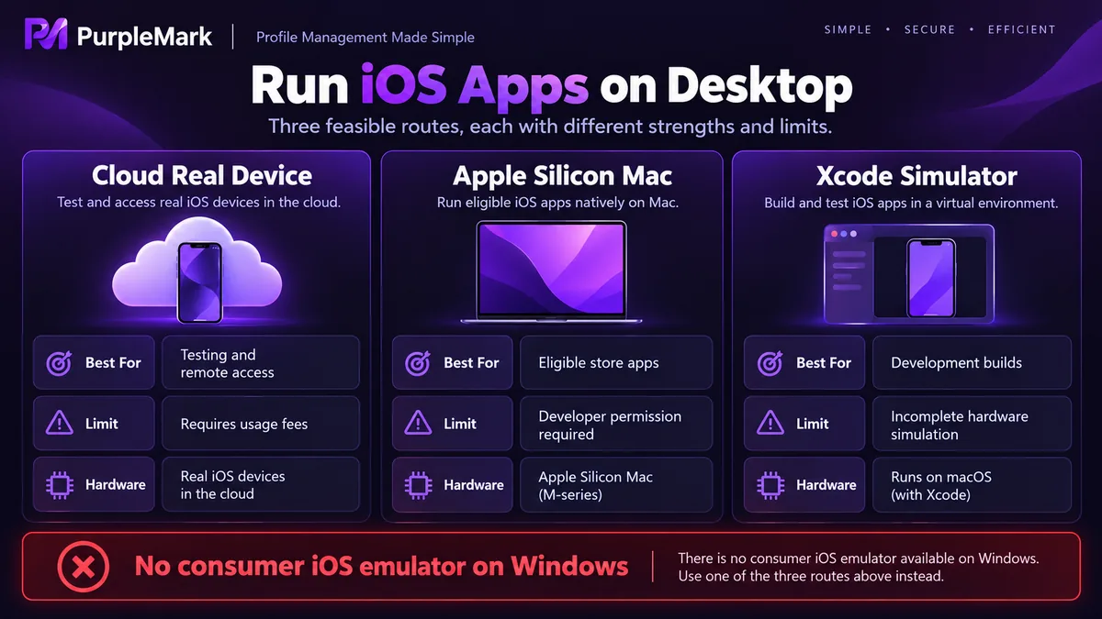Click 'Testing and remote access' cell
1102x619 pixels.
coord(261,363)
